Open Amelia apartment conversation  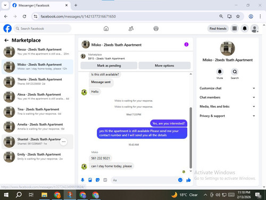click(37, 126)
